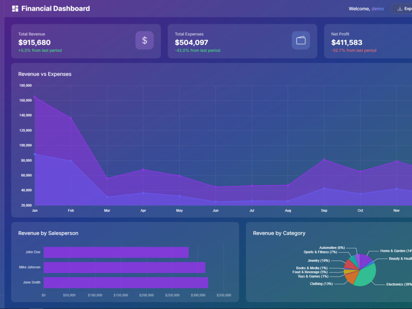Image resolution: width=412 pixels, height=309 pixels.
Task: Click the orange Clothing pie slice
Action: pyautogui.click(x=352, y=279)
